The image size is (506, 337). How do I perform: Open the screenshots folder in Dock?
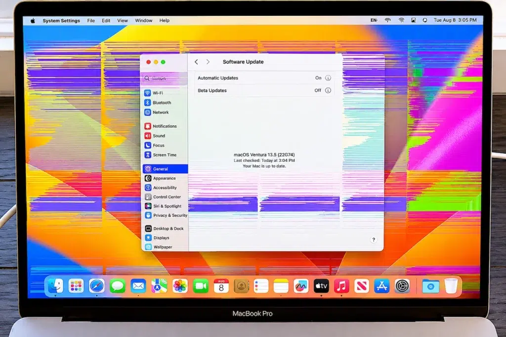[x=430, y=286]
